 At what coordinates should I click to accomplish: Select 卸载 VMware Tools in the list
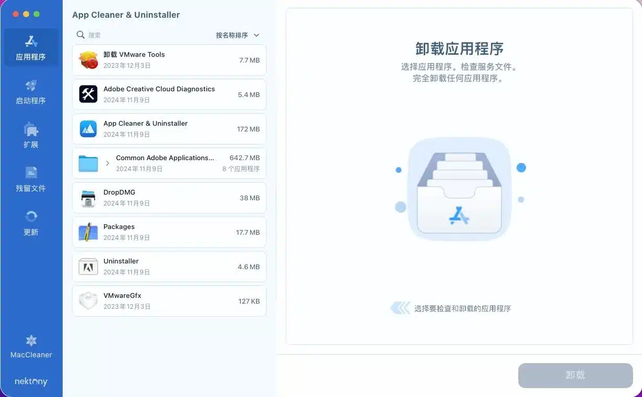(169, 60)
